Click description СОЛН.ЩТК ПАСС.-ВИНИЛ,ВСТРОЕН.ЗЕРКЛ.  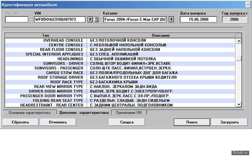pos(131,68)
